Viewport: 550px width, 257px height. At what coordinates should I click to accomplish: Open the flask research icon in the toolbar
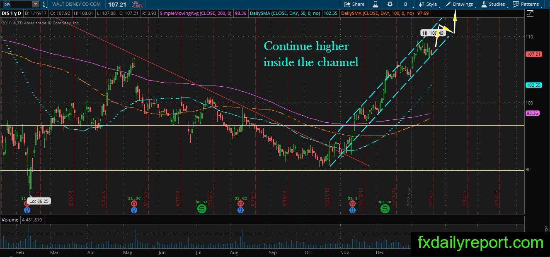pos(376,4)
